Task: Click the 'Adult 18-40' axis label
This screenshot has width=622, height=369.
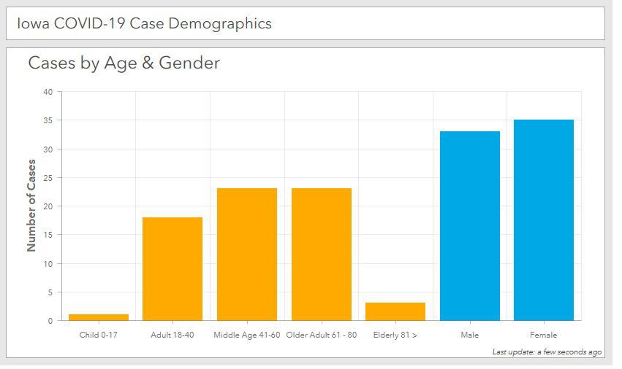Action: point(172,335)
